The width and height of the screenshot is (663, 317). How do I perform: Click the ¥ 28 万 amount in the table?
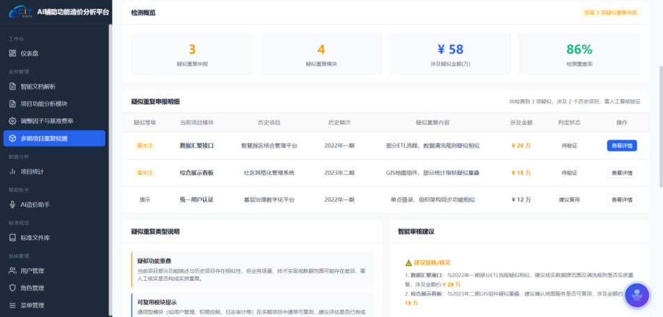pyautogui.click(x=521, y=146)
